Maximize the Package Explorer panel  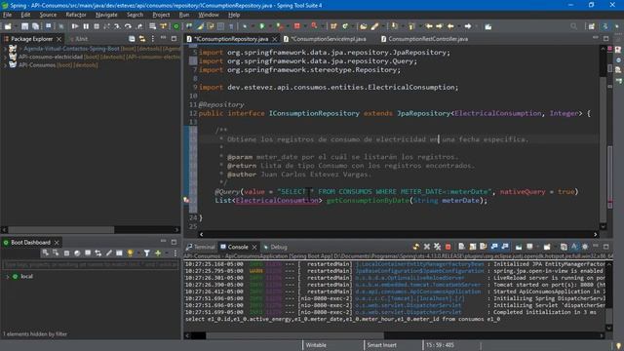tap(174, 39)
